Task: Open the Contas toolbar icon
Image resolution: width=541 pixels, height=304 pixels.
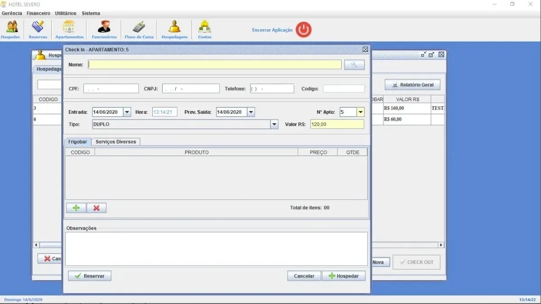Action: point(205,30)
